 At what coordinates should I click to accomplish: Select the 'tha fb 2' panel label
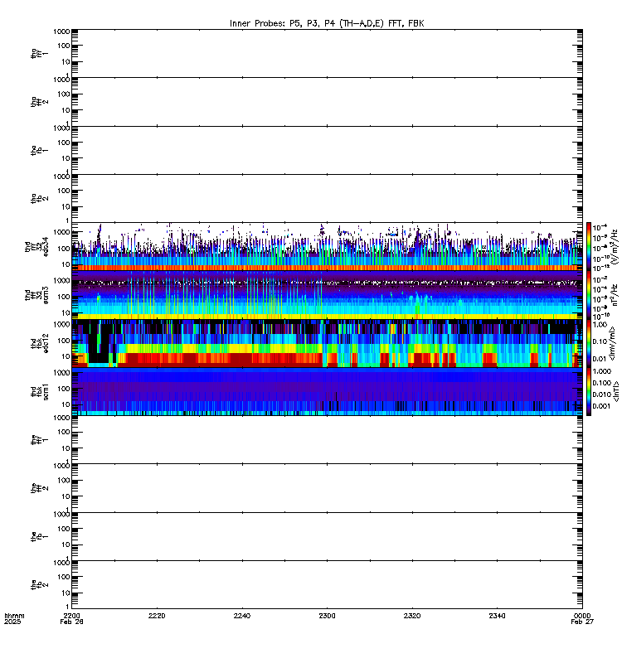pos(39,198)
